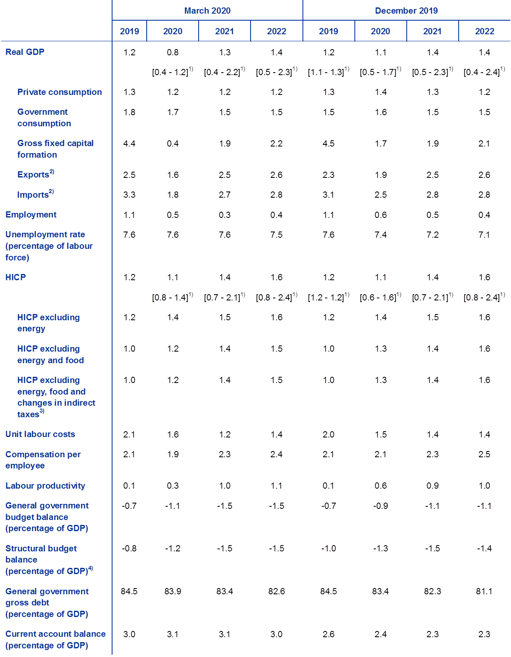Open footnote 2 next to Exports
This screenshot has width=511, height=657.
[52, 171]
